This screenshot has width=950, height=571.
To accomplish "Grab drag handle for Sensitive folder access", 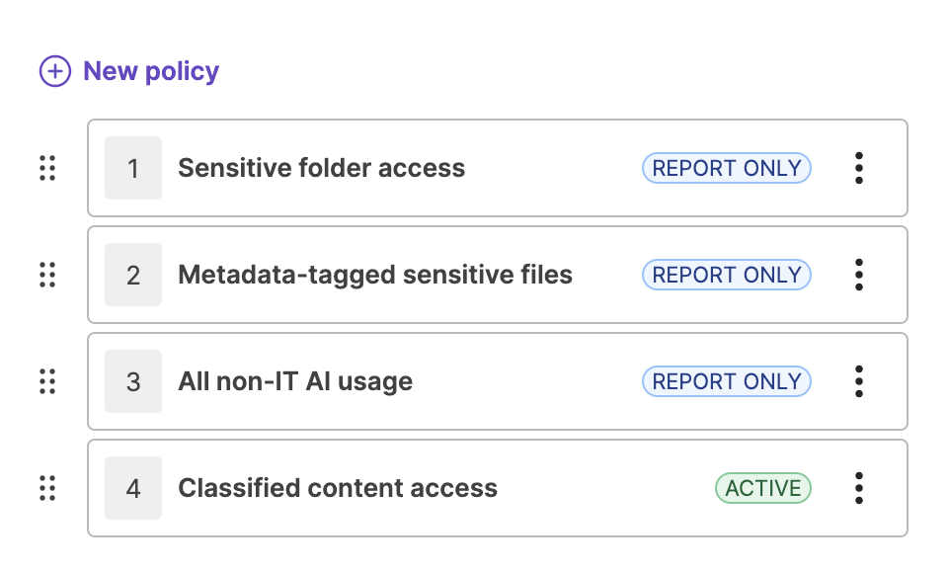I will click(47, 168).
